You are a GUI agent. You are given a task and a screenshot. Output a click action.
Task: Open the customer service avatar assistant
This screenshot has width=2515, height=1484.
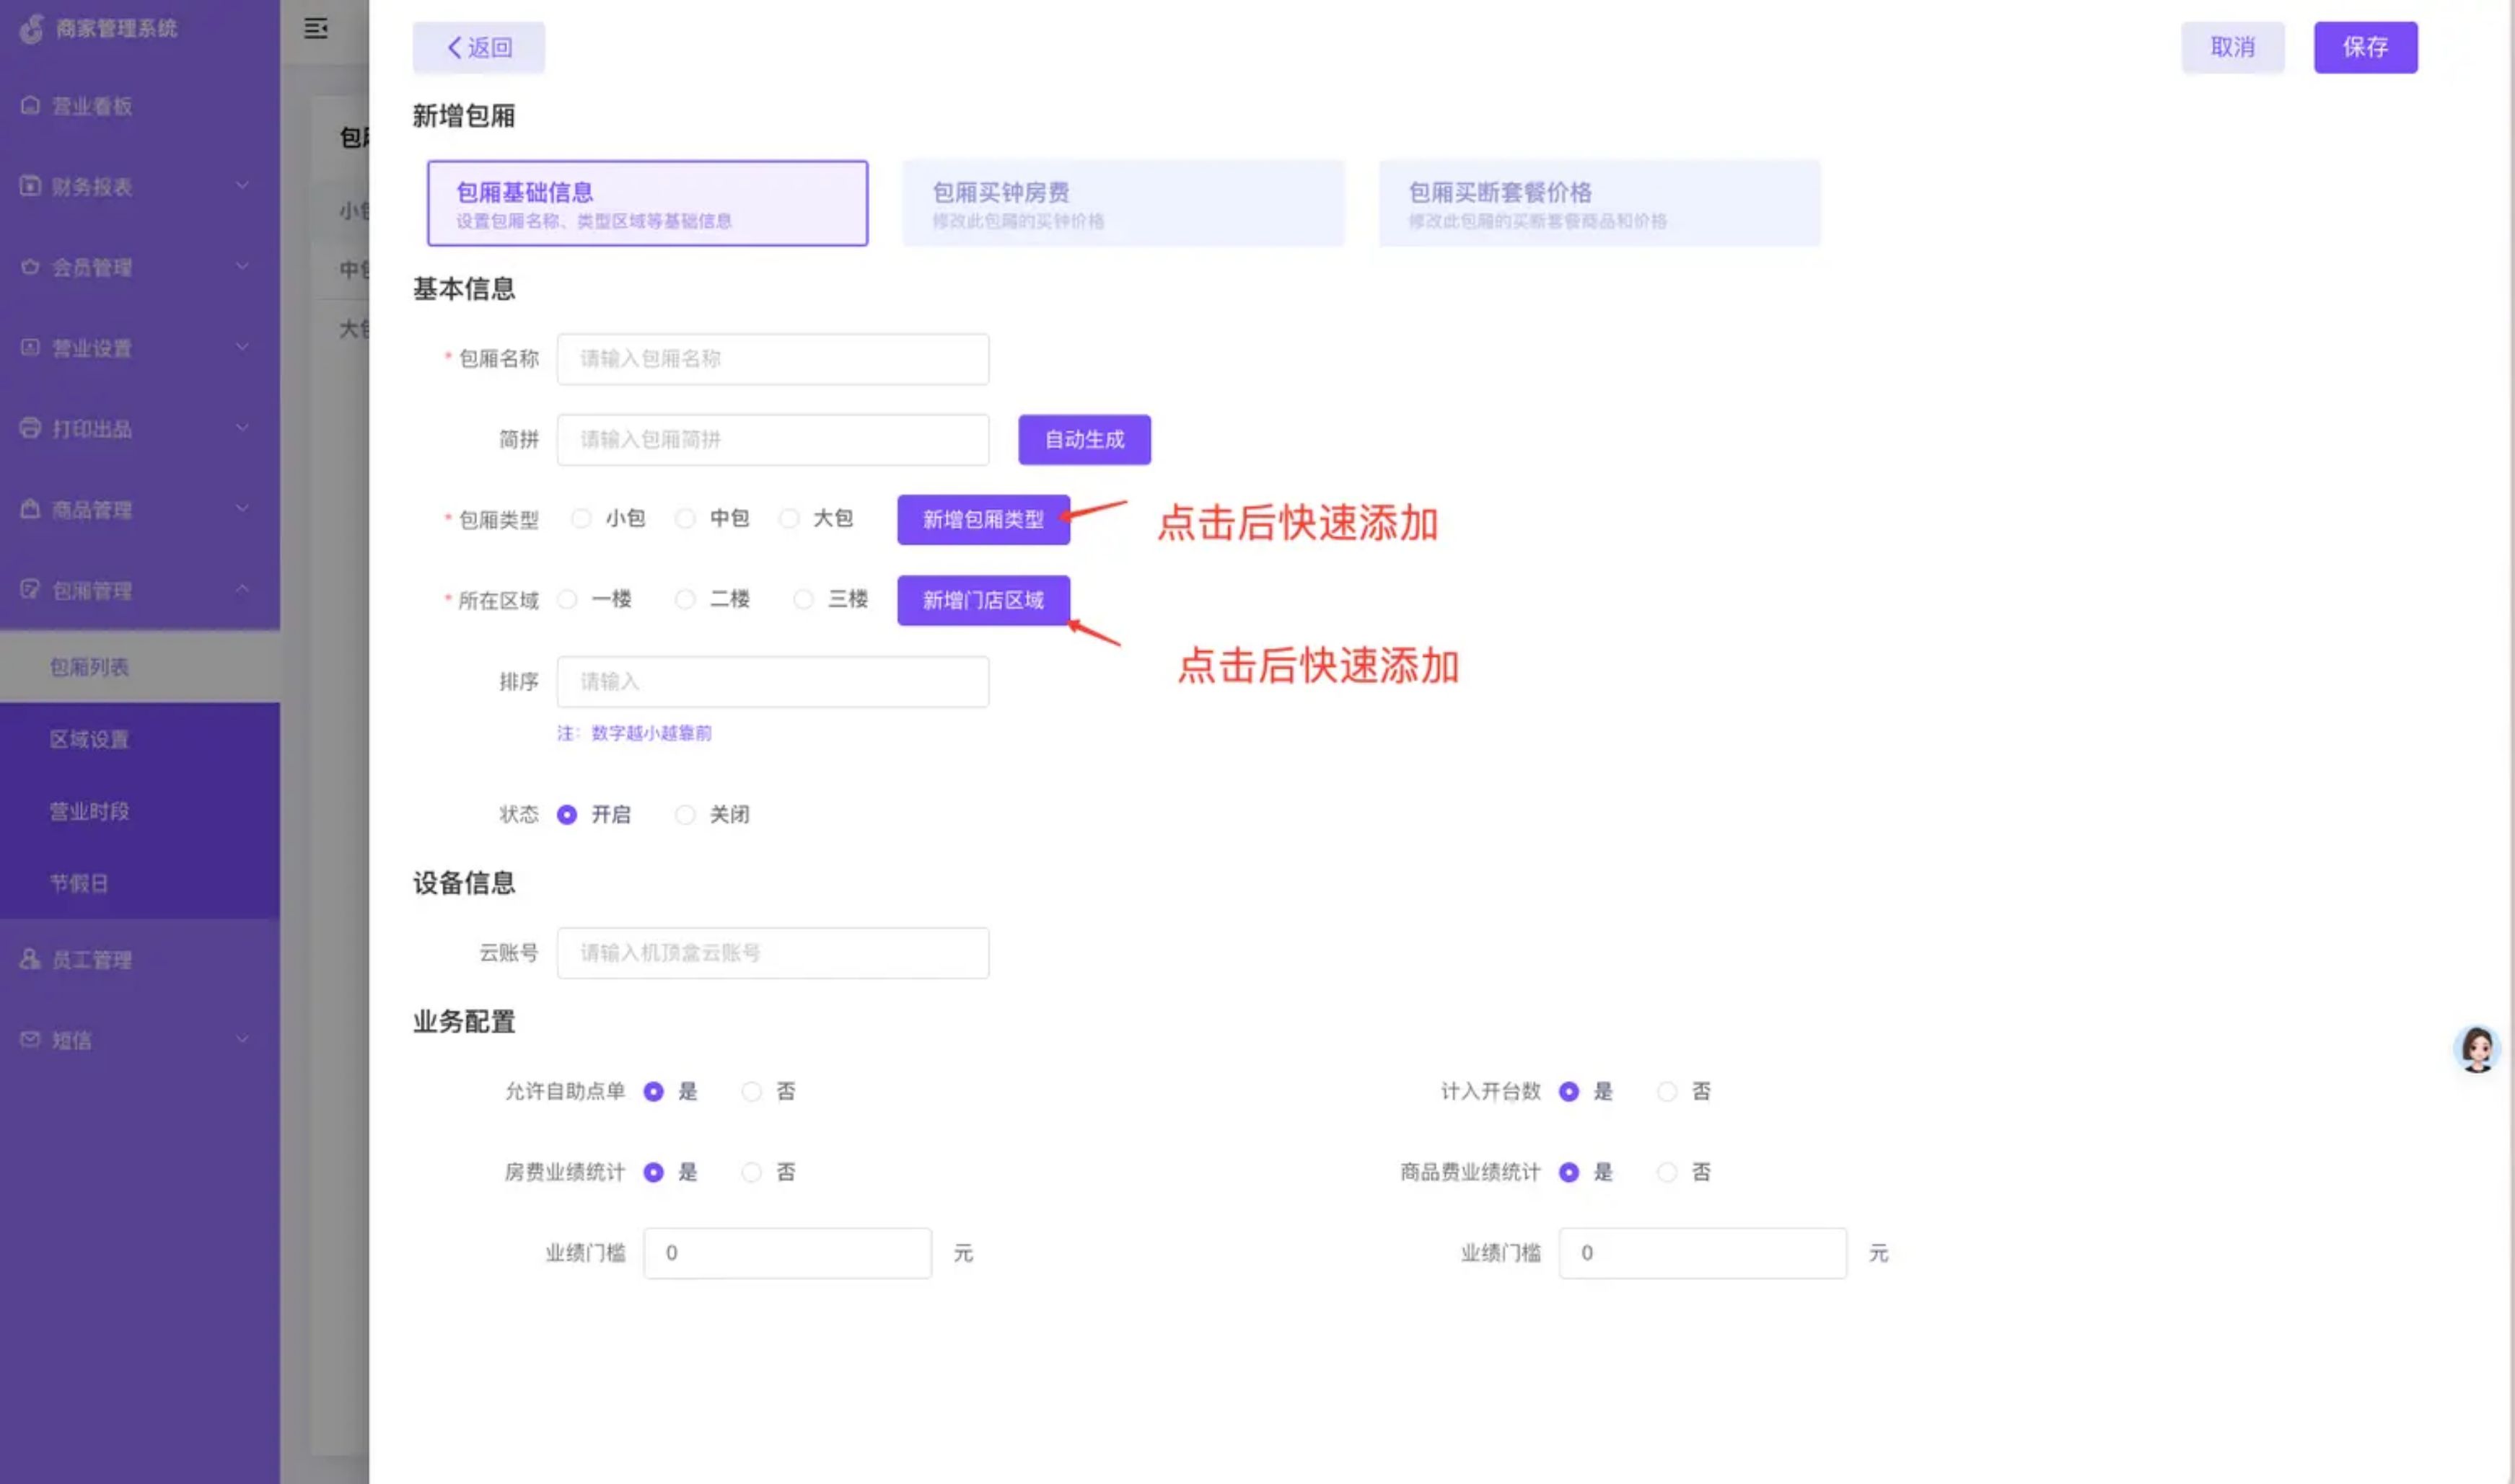point(2477,1049)
